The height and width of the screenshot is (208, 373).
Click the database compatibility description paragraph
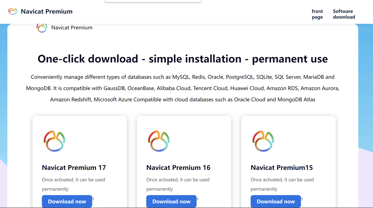click(183, 88)
